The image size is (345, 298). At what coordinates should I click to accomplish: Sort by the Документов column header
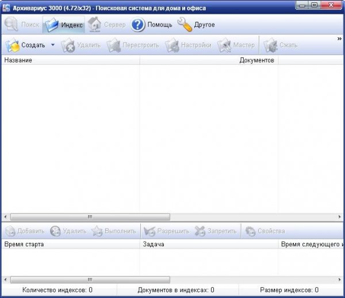point(209,60)
